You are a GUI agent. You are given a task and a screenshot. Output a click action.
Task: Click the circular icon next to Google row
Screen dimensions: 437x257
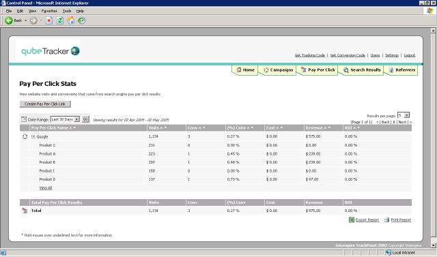click(25, 136)
